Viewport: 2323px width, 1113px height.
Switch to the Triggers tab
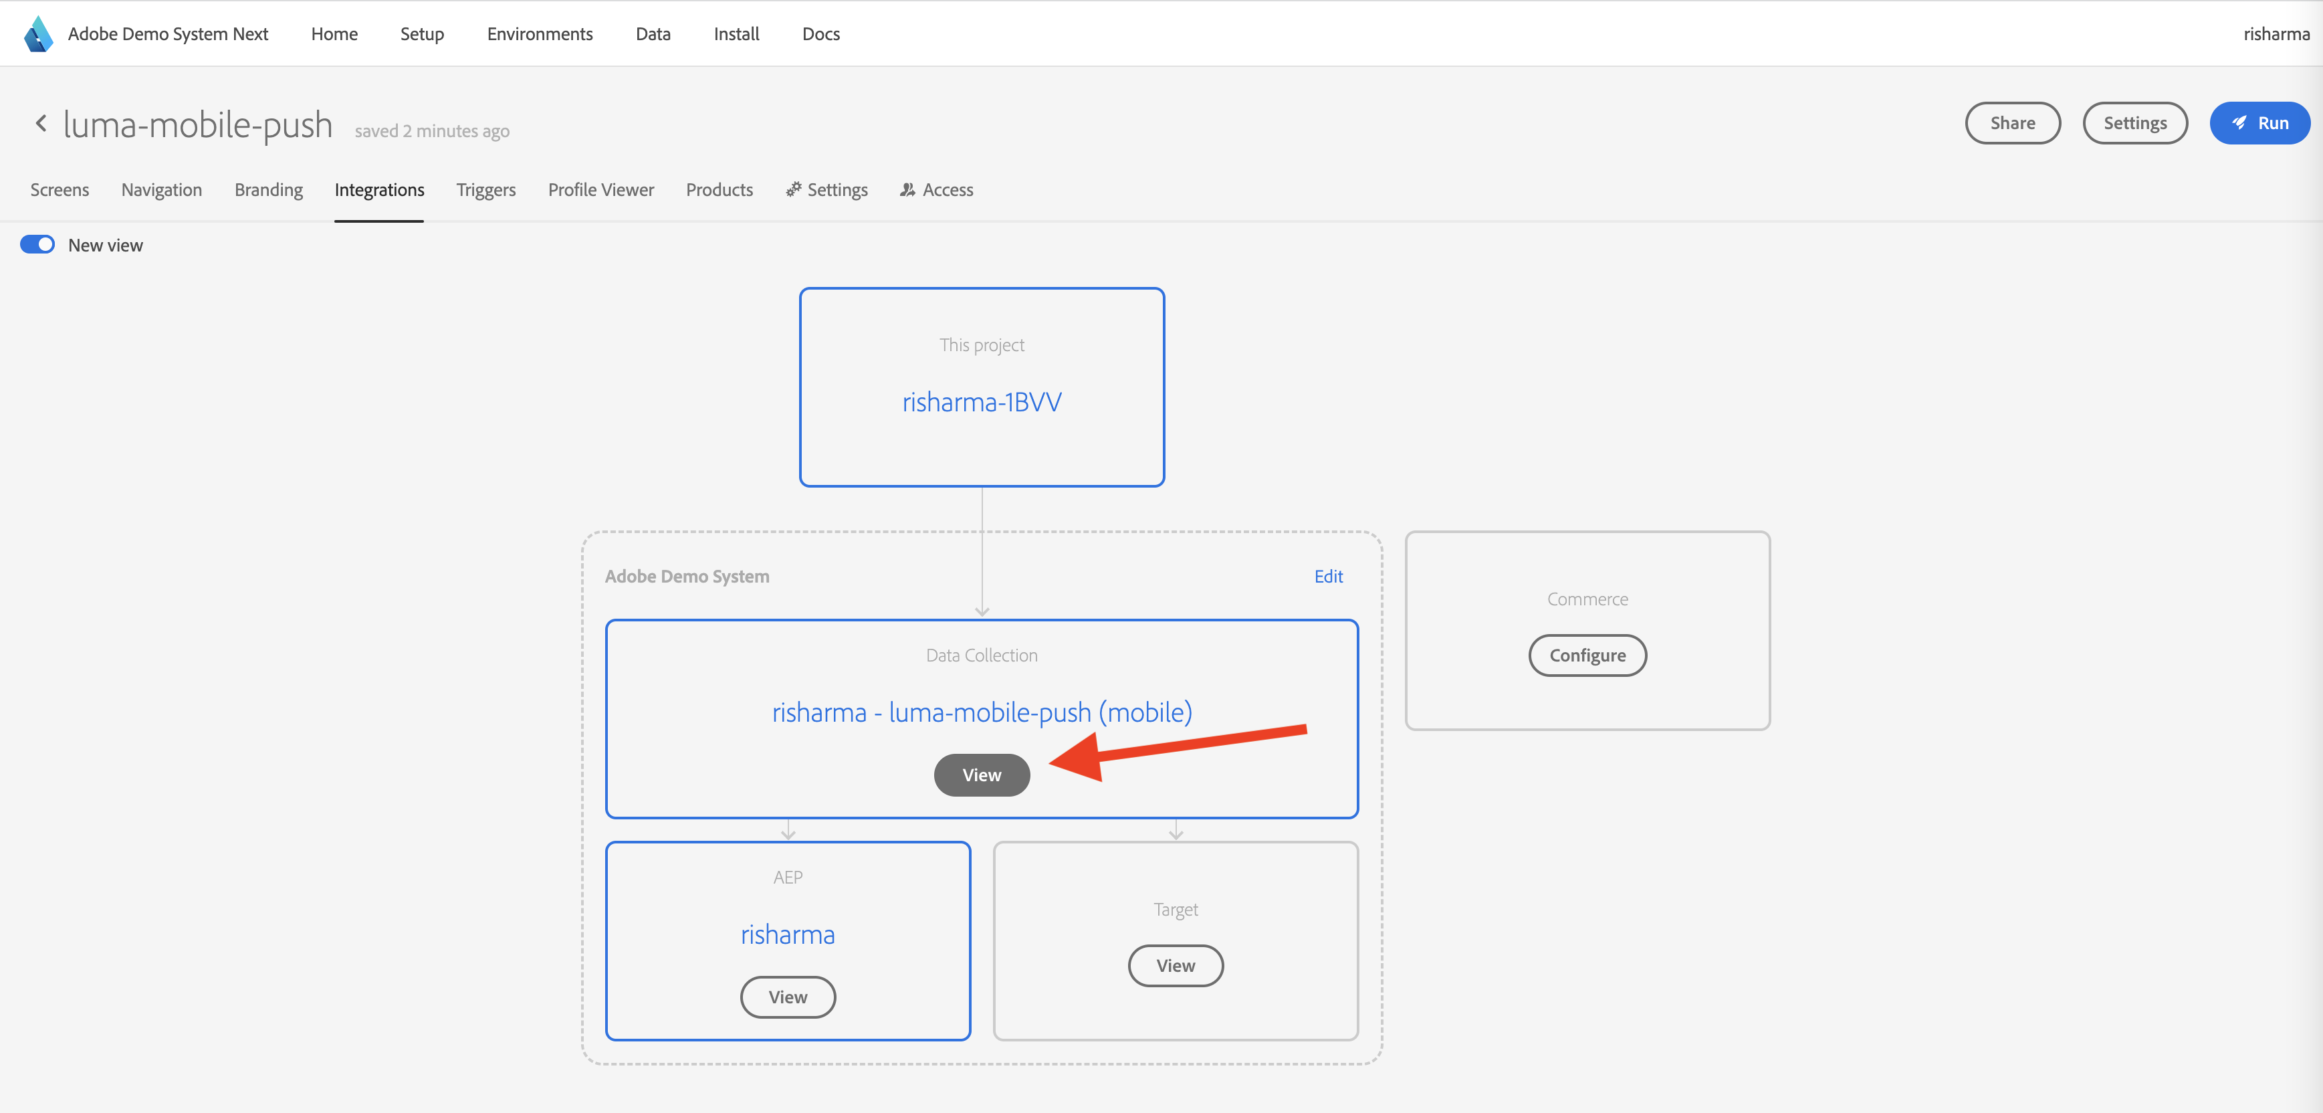[x=486, y=189]
